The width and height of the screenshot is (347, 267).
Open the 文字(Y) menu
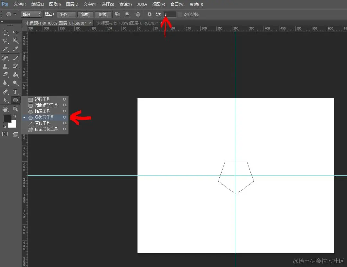click(x=90, y=4)
